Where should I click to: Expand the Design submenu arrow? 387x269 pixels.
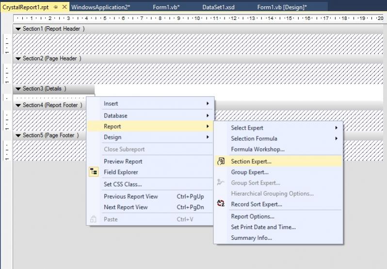tap(208, 137)
